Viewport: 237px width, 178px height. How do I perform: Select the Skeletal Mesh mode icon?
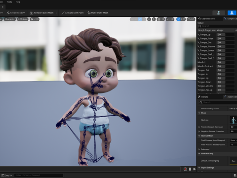(x=232, y=13)
